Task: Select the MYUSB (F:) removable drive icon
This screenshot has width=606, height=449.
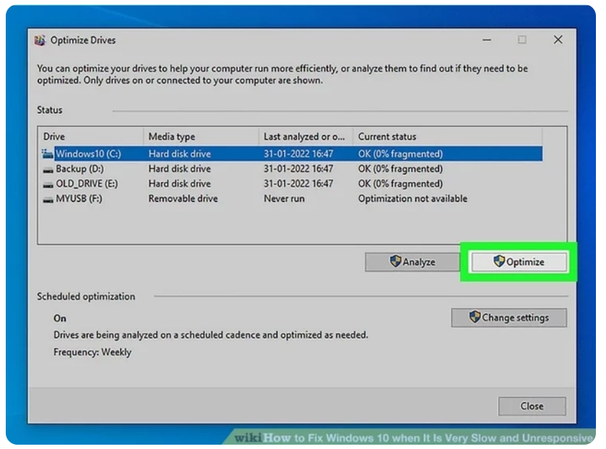Action: [48, 199]
